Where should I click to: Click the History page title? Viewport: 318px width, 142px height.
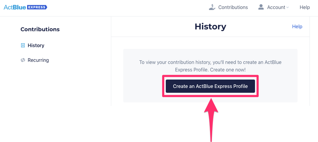point(210,27)
